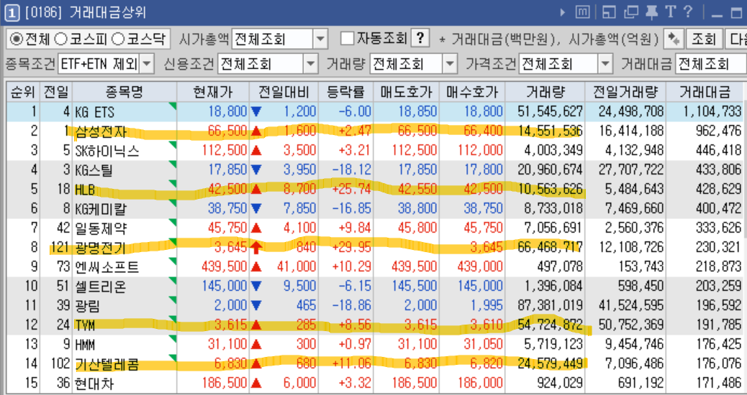Click the number 1 screen badge in title bar
Screen dimensions: 747x395
pos(12,13)
